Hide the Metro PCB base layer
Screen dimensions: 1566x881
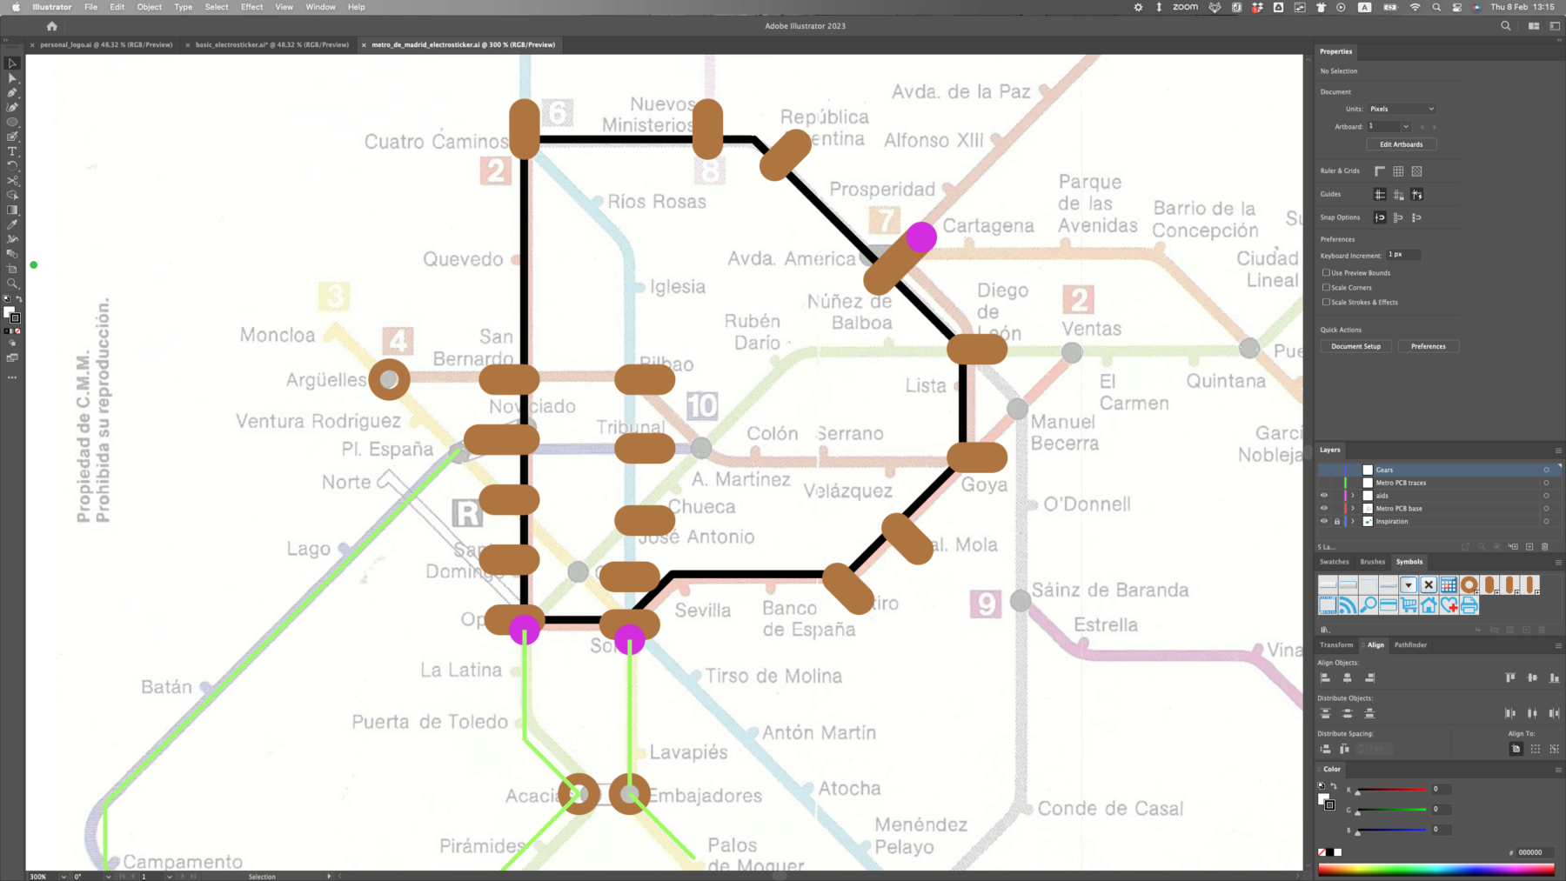[1324, 509]
